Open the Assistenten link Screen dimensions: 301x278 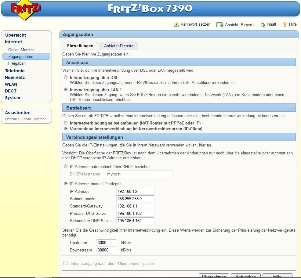pyautogui.click(x=18, y=113)
